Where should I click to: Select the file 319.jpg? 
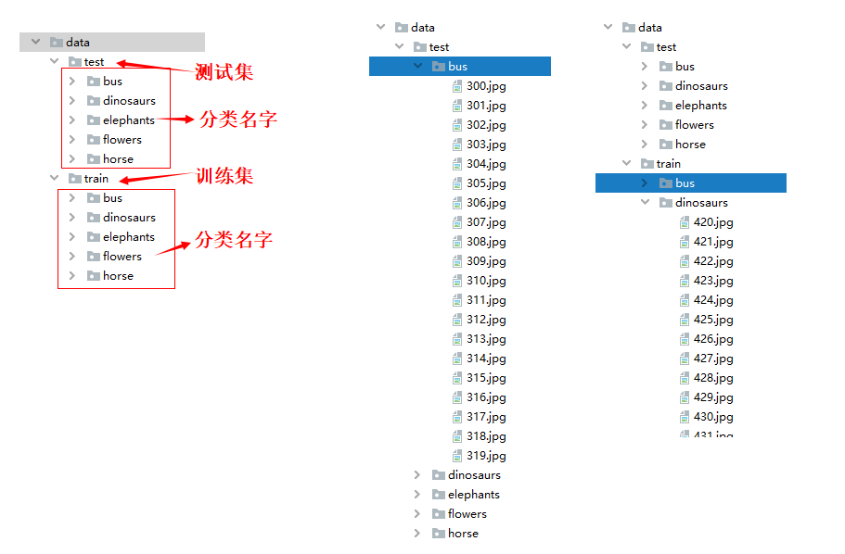click(487, 455)
